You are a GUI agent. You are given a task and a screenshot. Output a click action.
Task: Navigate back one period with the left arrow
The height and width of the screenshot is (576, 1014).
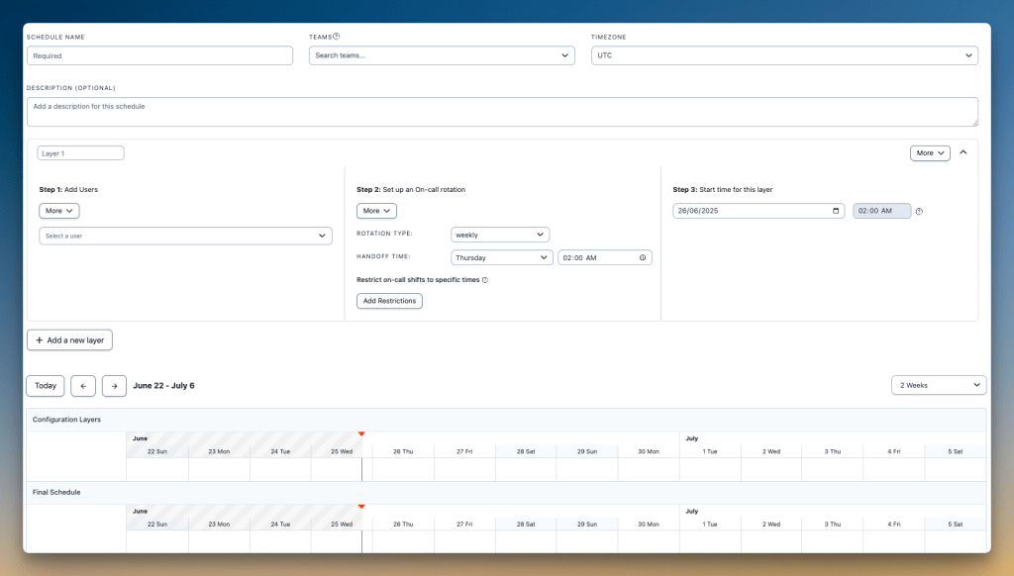pos(83,385)
